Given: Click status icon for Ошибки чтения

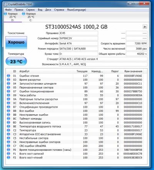Looking at the screenshot, I should (8, 76).
